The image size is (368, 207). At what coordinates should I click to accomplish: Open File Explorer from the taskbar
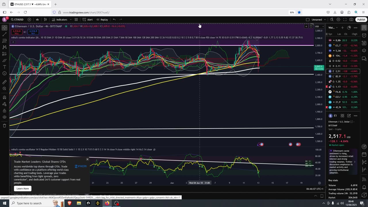tap(79, 203)
